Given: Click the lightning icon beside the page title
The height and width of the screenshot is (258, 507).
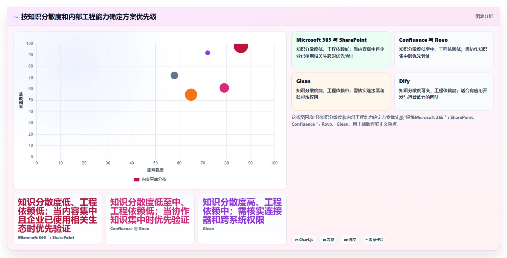Looking at the screenshot, I should (16, 17).
